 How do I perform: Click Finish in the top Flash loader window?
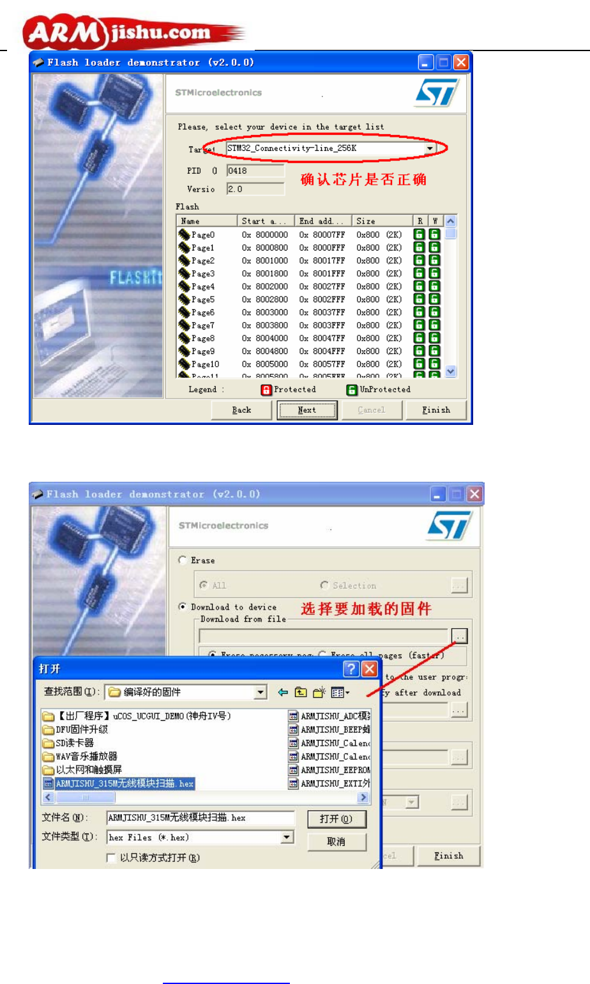click(x=436, y=410)
